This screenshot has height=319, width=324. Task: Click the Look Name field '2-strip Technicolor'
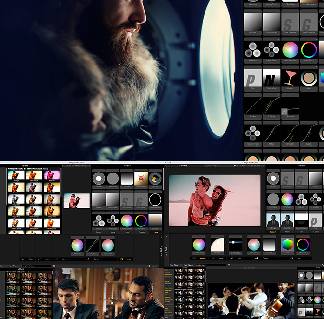tap(35, 266)
